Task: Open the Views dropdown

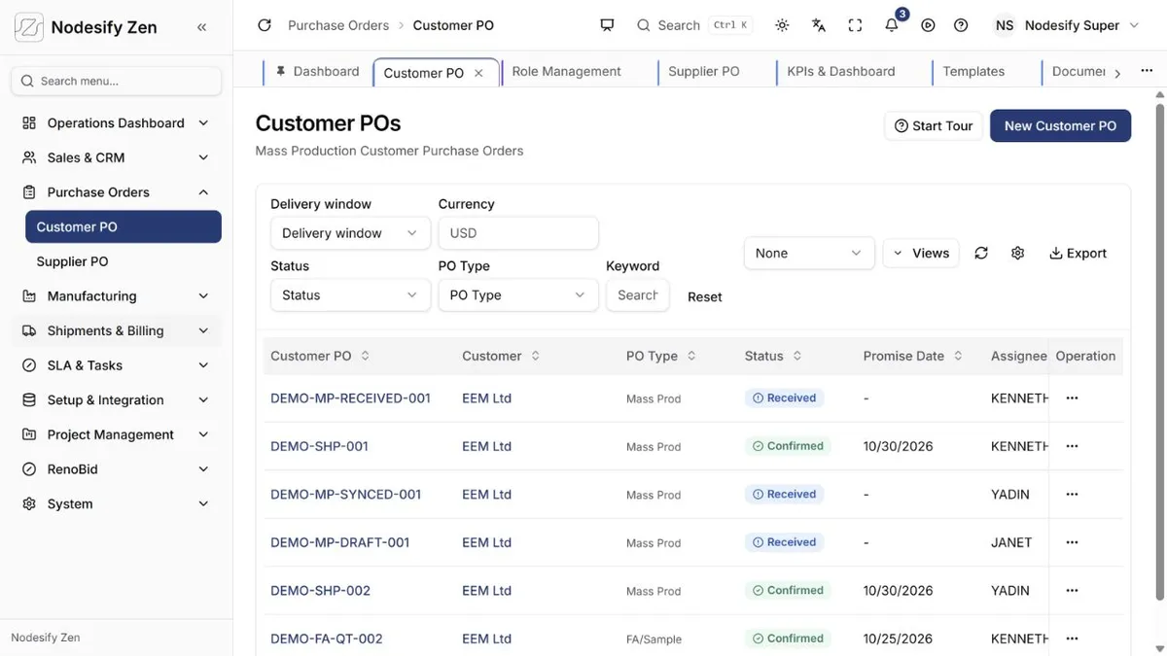Action: coord(921,253)
